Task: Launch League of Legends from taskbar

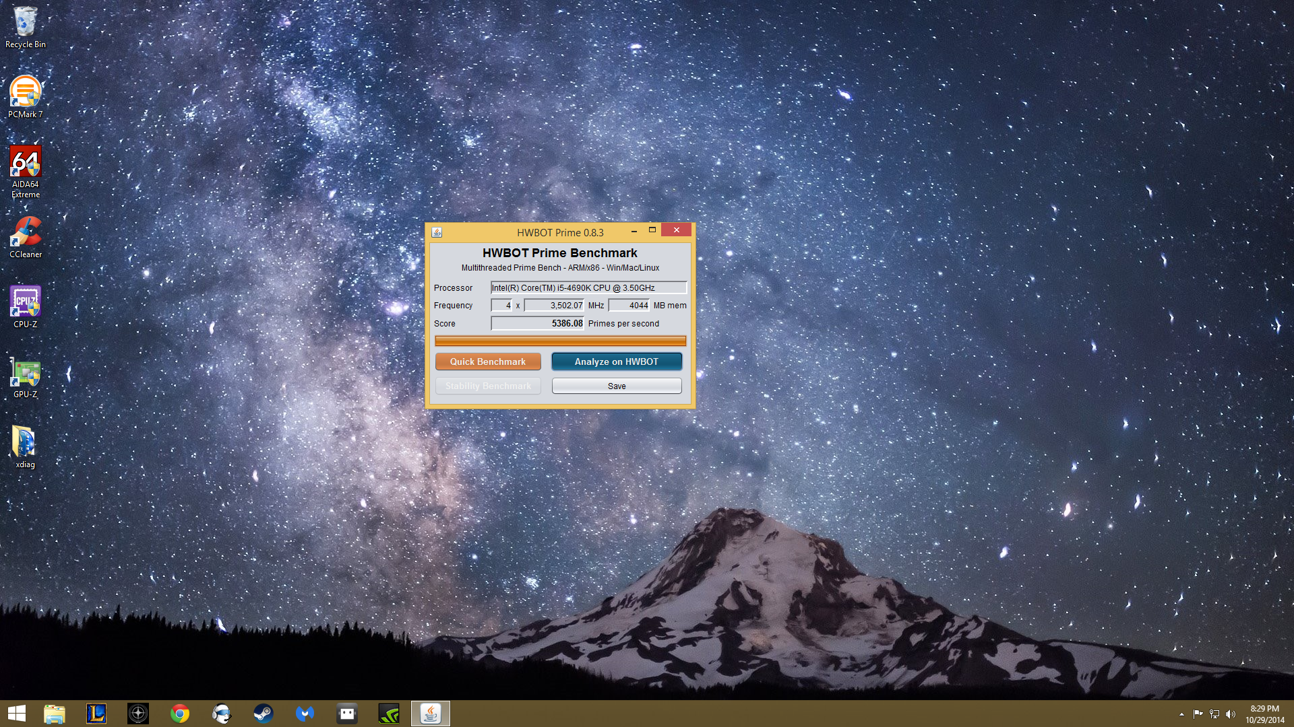Action: [96, 714]
